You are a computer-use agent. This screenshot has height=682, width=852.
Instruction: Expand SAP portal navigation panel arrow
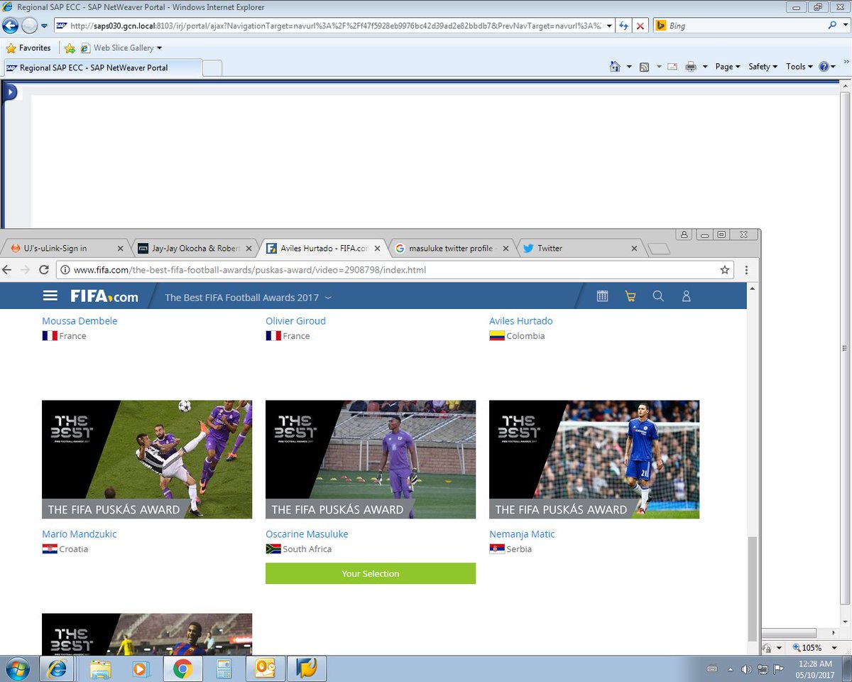(11, 92)
